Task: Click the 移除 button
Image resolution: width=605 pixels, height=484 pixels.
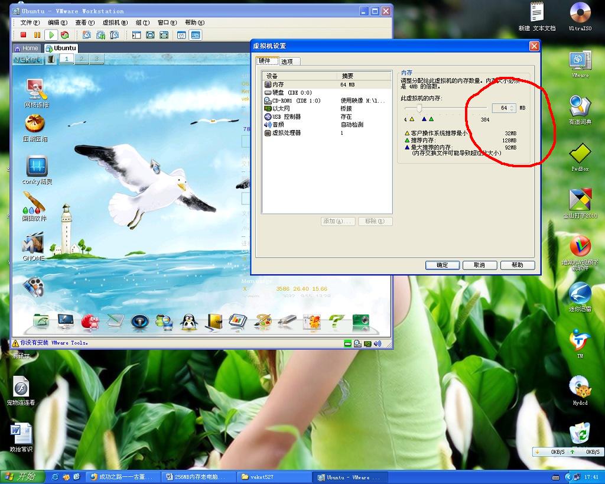Action: 375,221
